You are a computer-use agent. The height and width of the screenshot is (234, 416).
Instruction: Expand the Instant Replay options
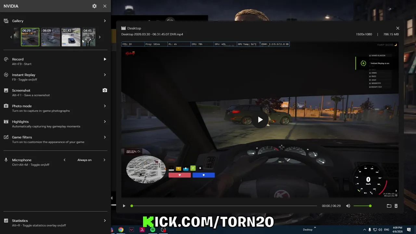(105, 75)
